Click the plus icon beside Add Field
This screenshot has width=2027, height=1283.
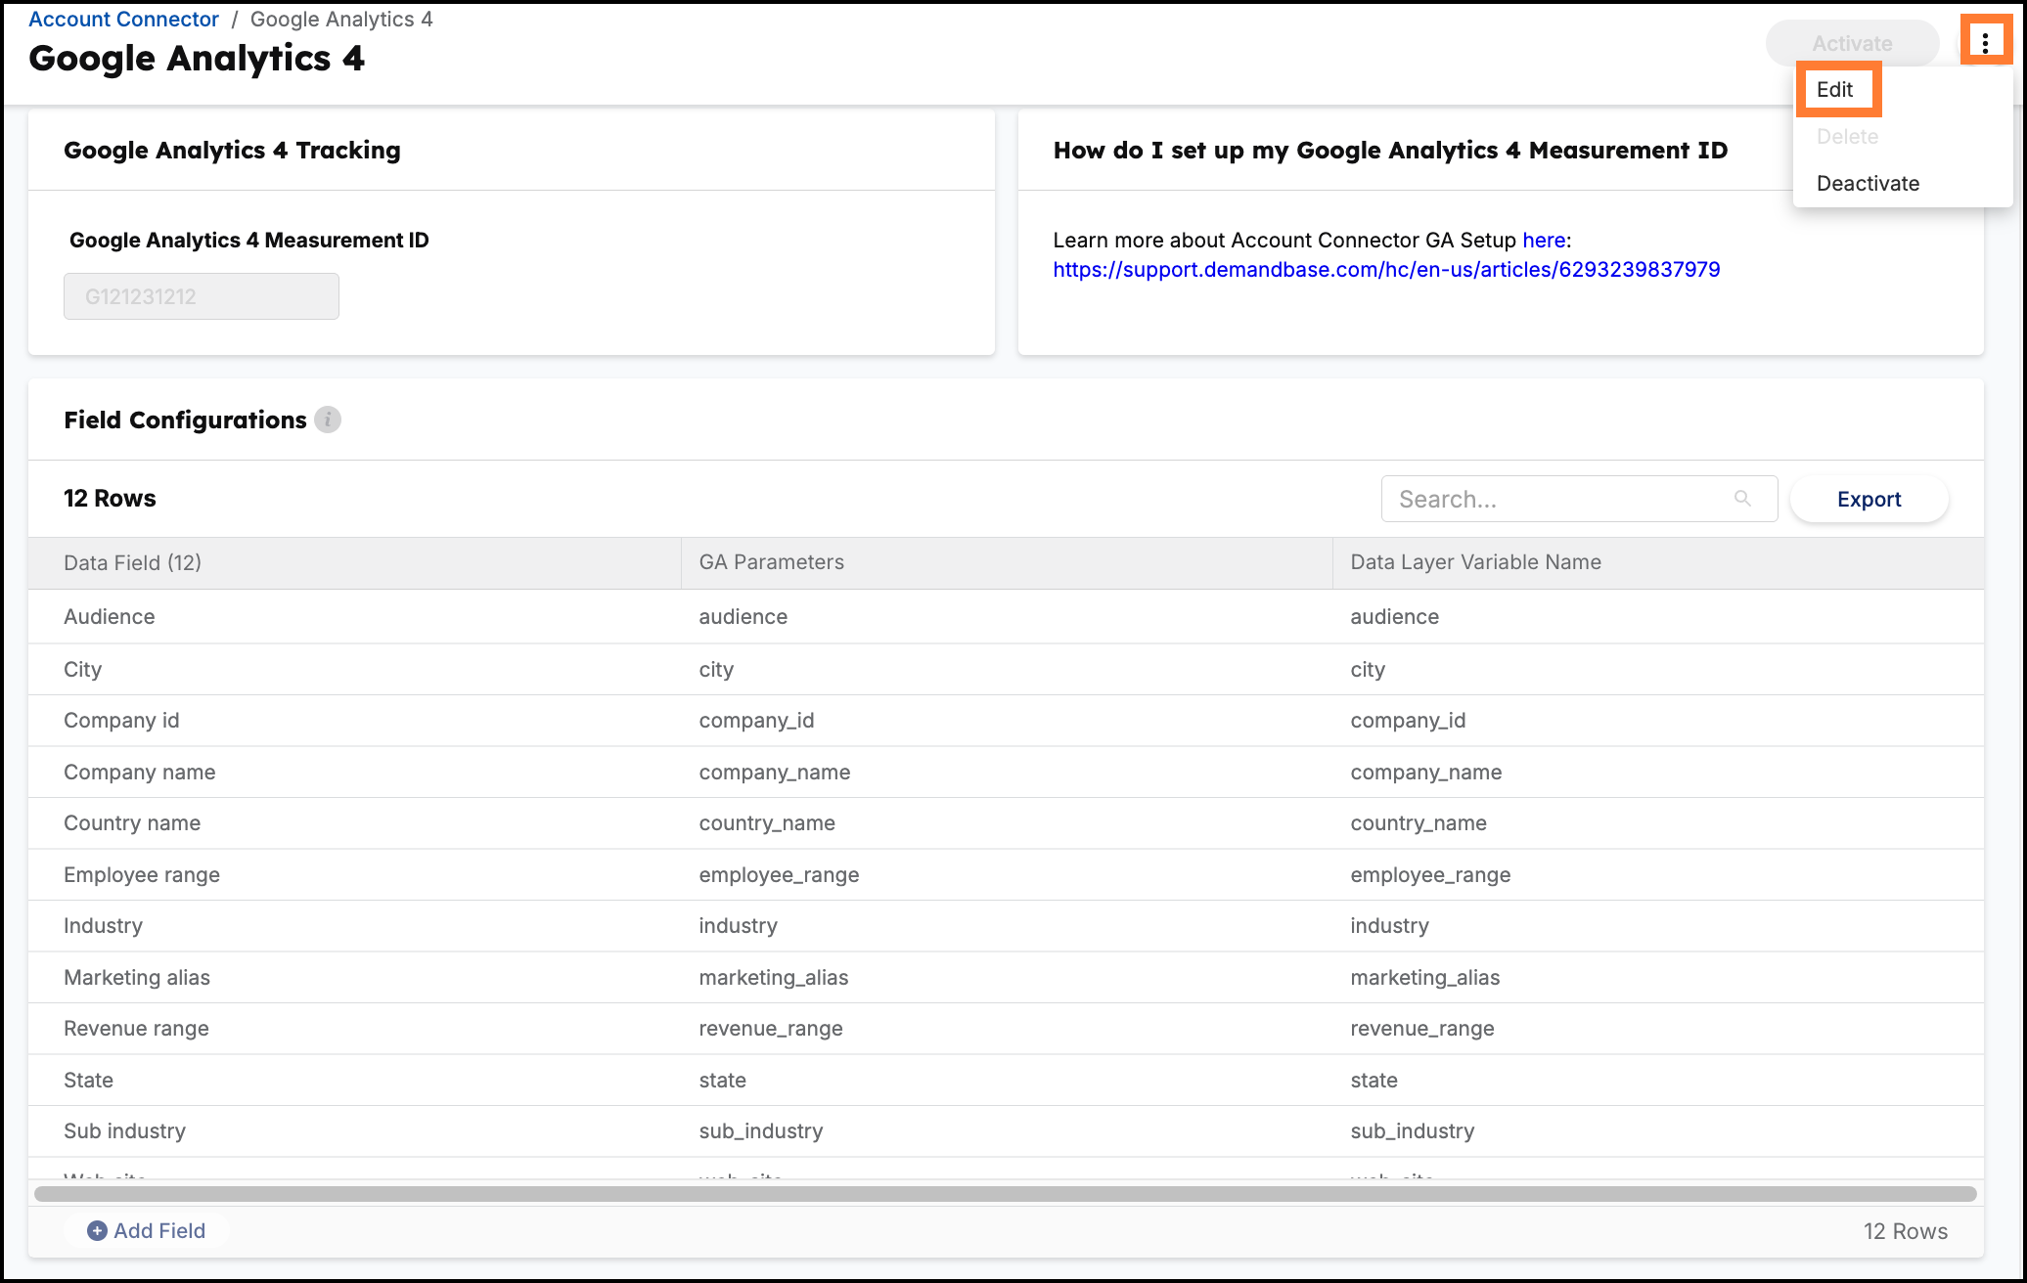[x=97, y=1230]
